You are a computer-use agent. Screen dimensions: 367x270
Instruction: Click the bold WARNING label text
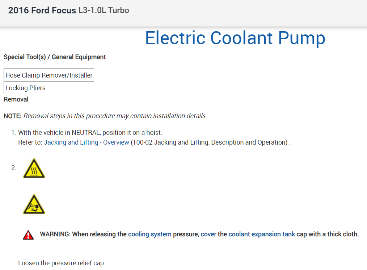(x=55, y=234)
